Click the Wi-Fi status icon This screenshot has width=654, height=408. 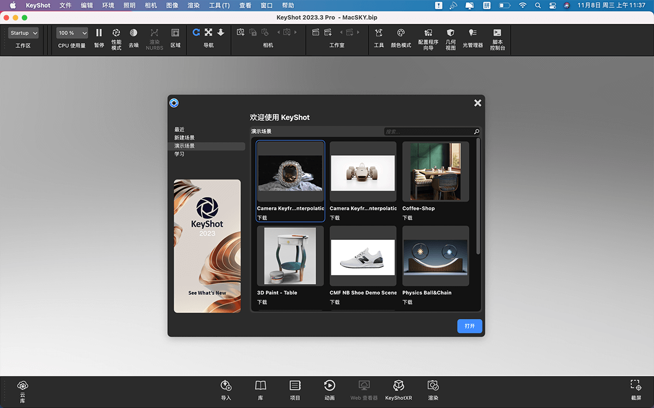[x=523, y=5]
